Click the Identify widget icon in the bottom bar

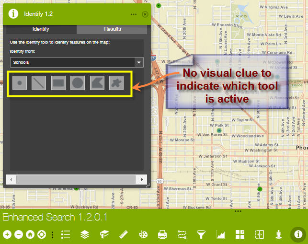(x=298, y=234)
